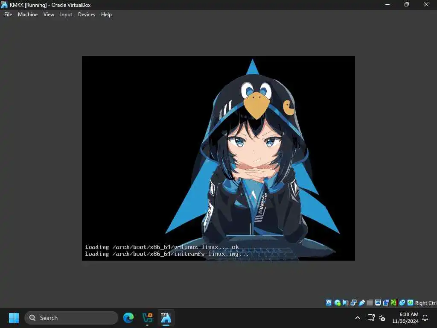Click the vmlinuz-linux loading line
This screenshot has height=328, width=437.
tap(162, 247)
